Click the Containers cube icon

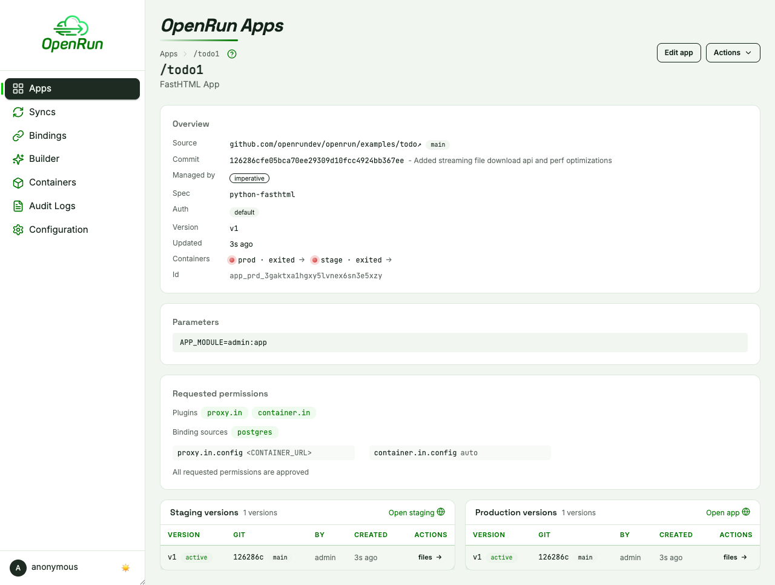pyautogui.click(x=18, y=182)
